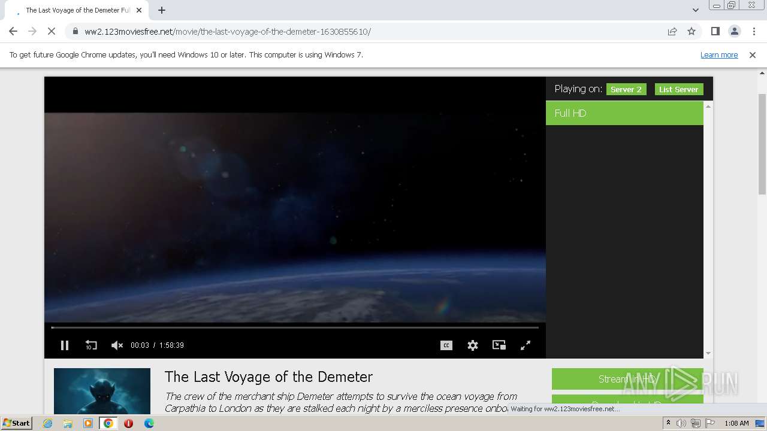Close The Last Voyage of the Demeter tab
Image resolution: width=767 pixels, height=431 pixels.
click(x=138, y=10)
